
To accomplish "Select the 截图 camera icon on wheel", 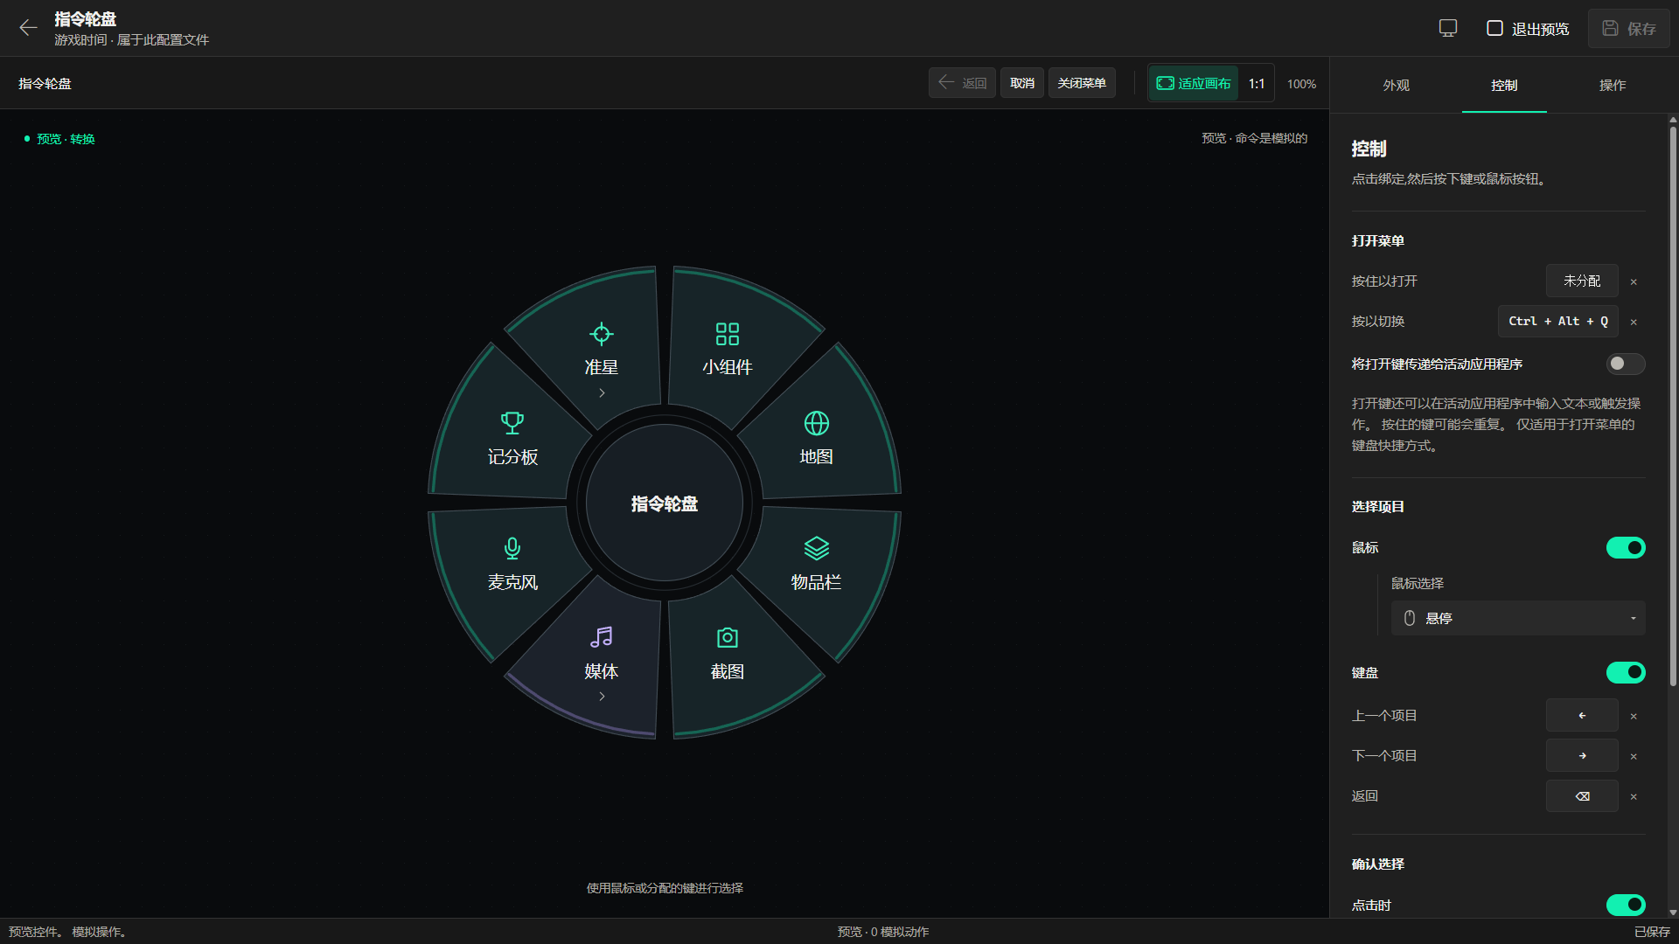I will [727, 638].
